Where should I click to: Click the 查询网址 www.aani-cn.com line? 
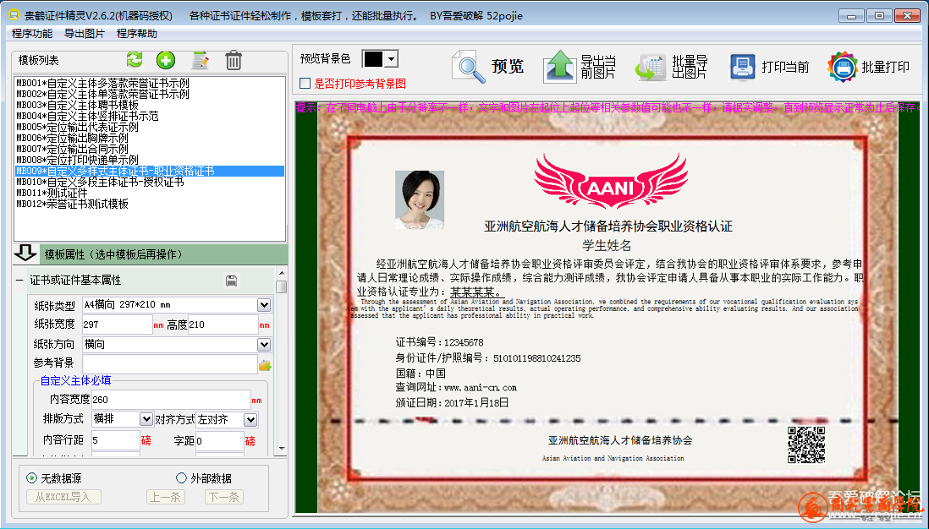456,388
